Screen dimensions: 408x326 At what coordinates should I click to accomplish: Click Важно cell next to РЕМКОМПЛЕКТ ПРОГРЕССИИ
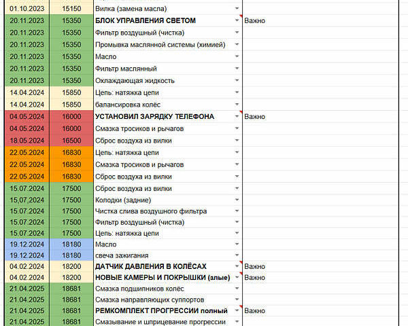tap(254, 310)
